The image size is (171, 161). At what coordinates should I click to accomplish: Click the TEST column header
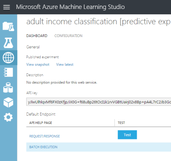point(121,123)
